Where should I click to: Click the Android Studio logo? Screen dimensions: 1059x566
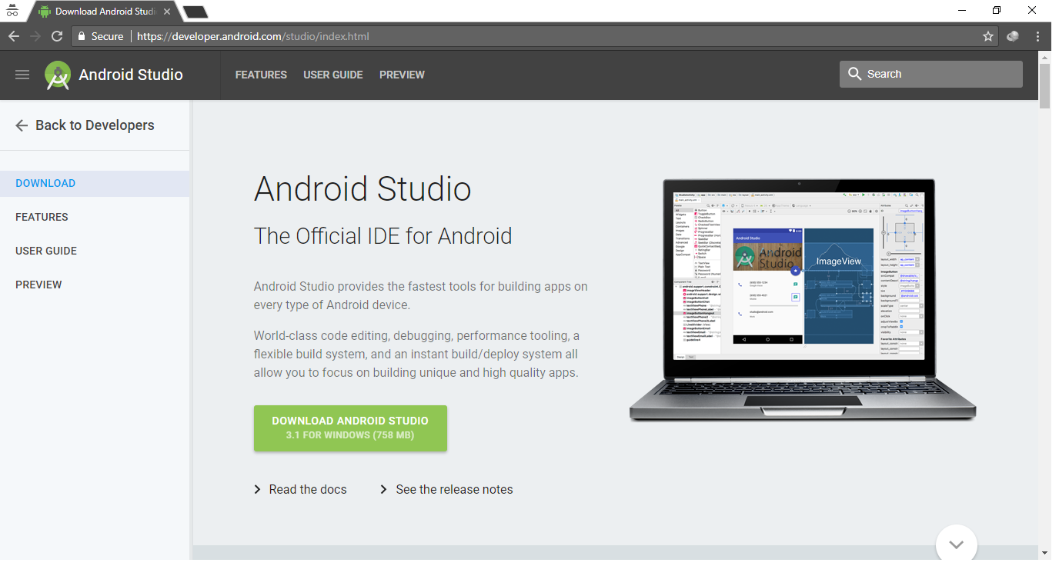[x=57, y=75]
